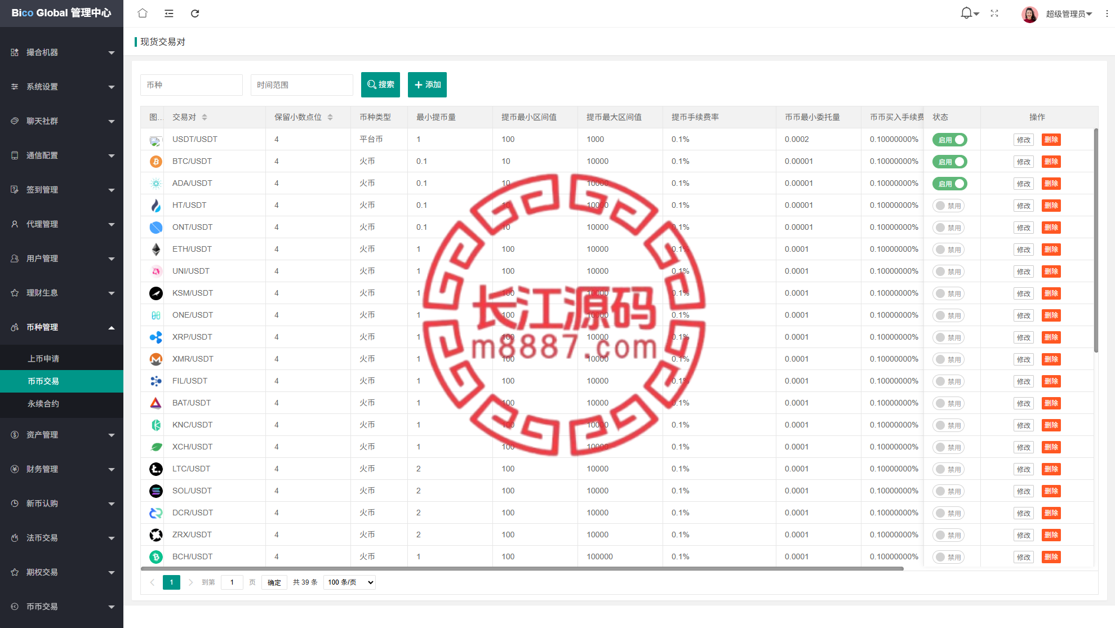
Task: Click the UNI/USDT coin icon
Action: pos(156,271)
